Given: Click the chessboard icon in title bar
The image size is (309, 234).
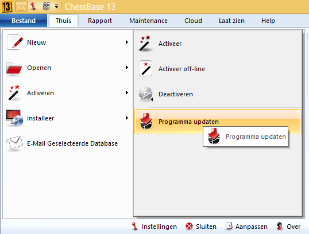Looking at the screenshot, I should click(x=46, y=6).
